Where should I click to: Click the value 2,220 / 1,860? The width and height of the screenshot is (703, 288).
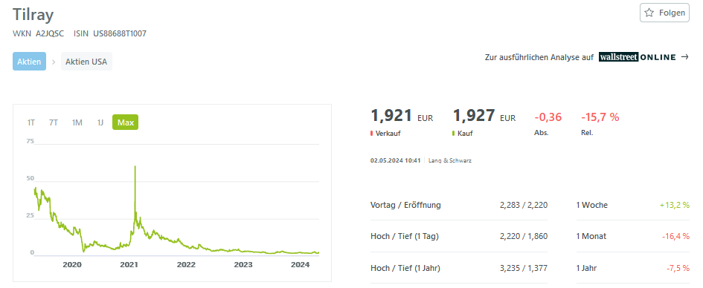(524, 237)
